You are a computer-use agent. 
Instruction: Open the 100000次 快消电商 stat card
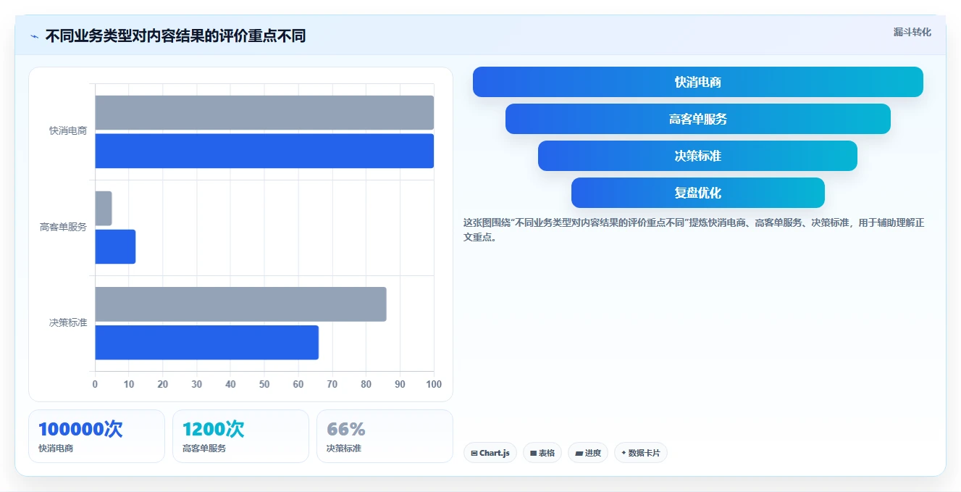tap(96, 436)
